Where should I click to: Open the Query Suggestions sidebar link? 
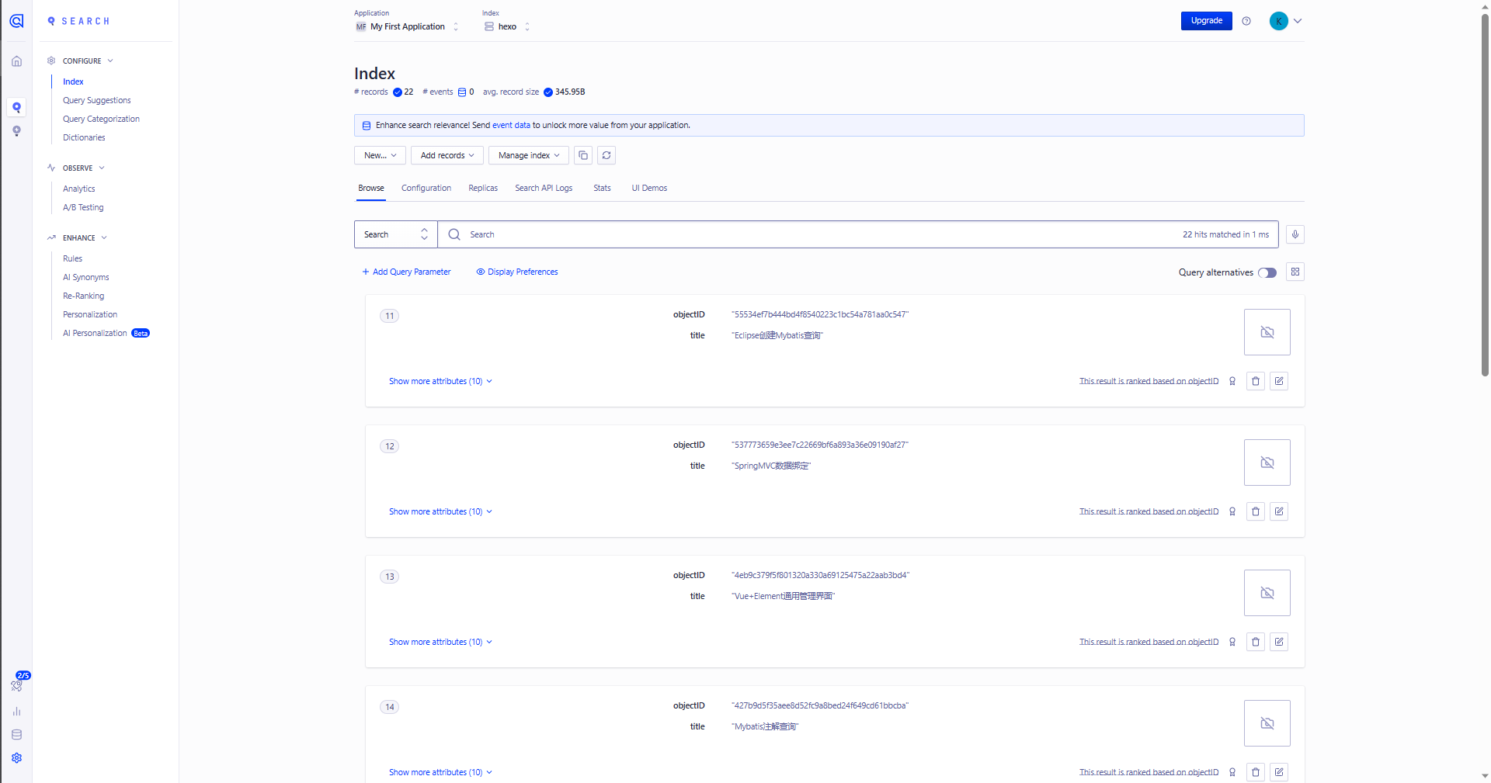(97, 100)
